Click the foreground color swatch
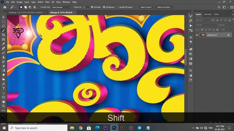The image size is (234, 131). point(2,118)
